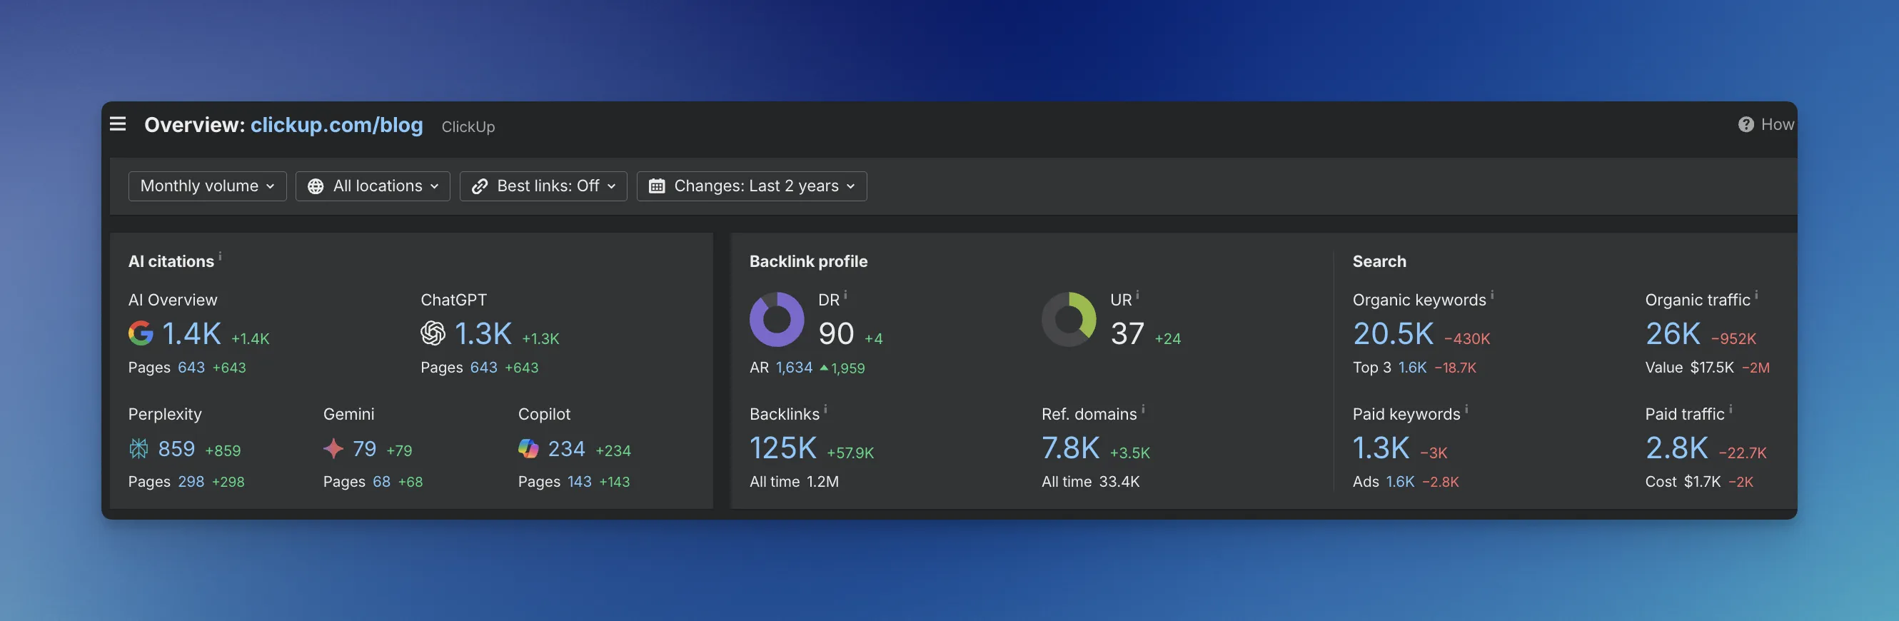Screen dimensions: 1899x621
Task: Open Changes: Last 2 years dropdown
Action: click(751, 186)
